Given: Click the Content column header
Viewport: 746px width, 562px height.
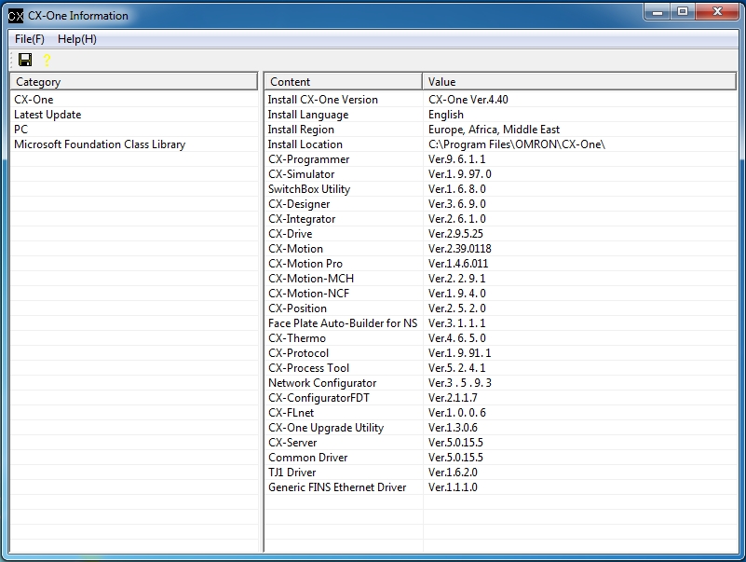Looking at the screenshot, I should pos(344,81).
